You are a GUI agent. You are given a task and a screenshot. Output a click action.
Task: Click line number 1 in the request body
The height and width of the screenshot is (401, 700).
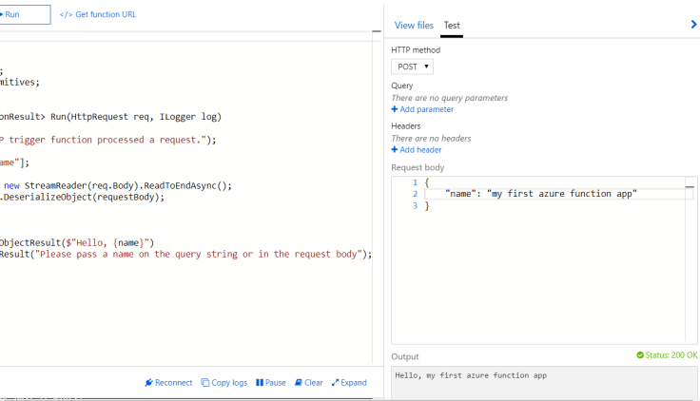point(416,182)
